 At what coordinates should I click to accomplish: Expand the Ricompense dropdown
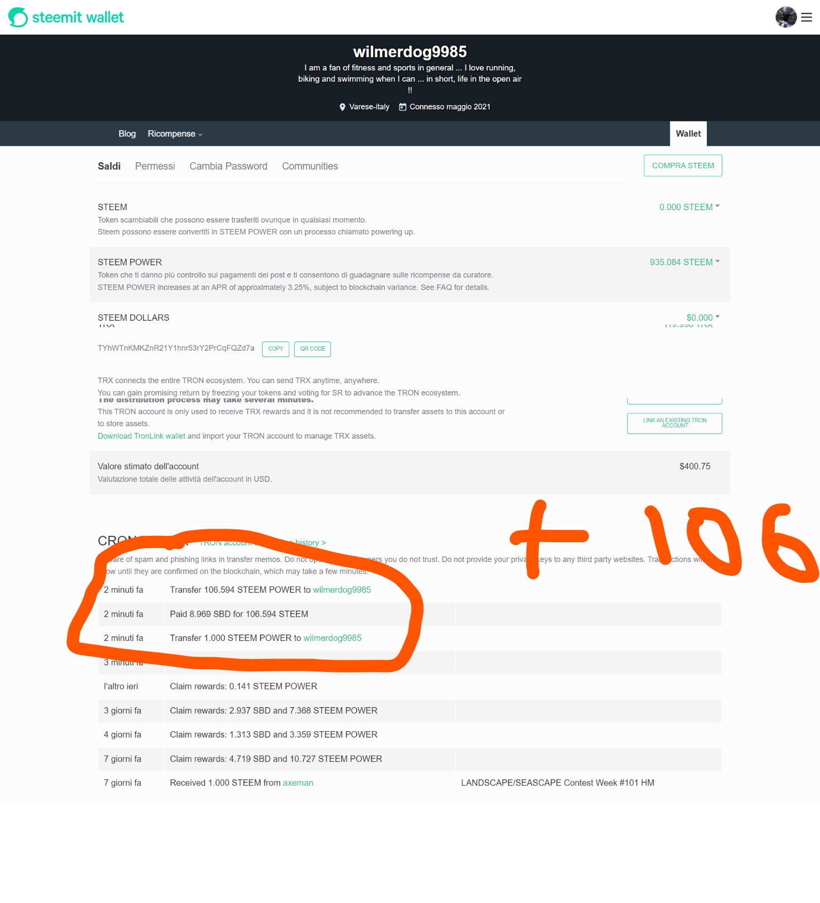[175, 133]
